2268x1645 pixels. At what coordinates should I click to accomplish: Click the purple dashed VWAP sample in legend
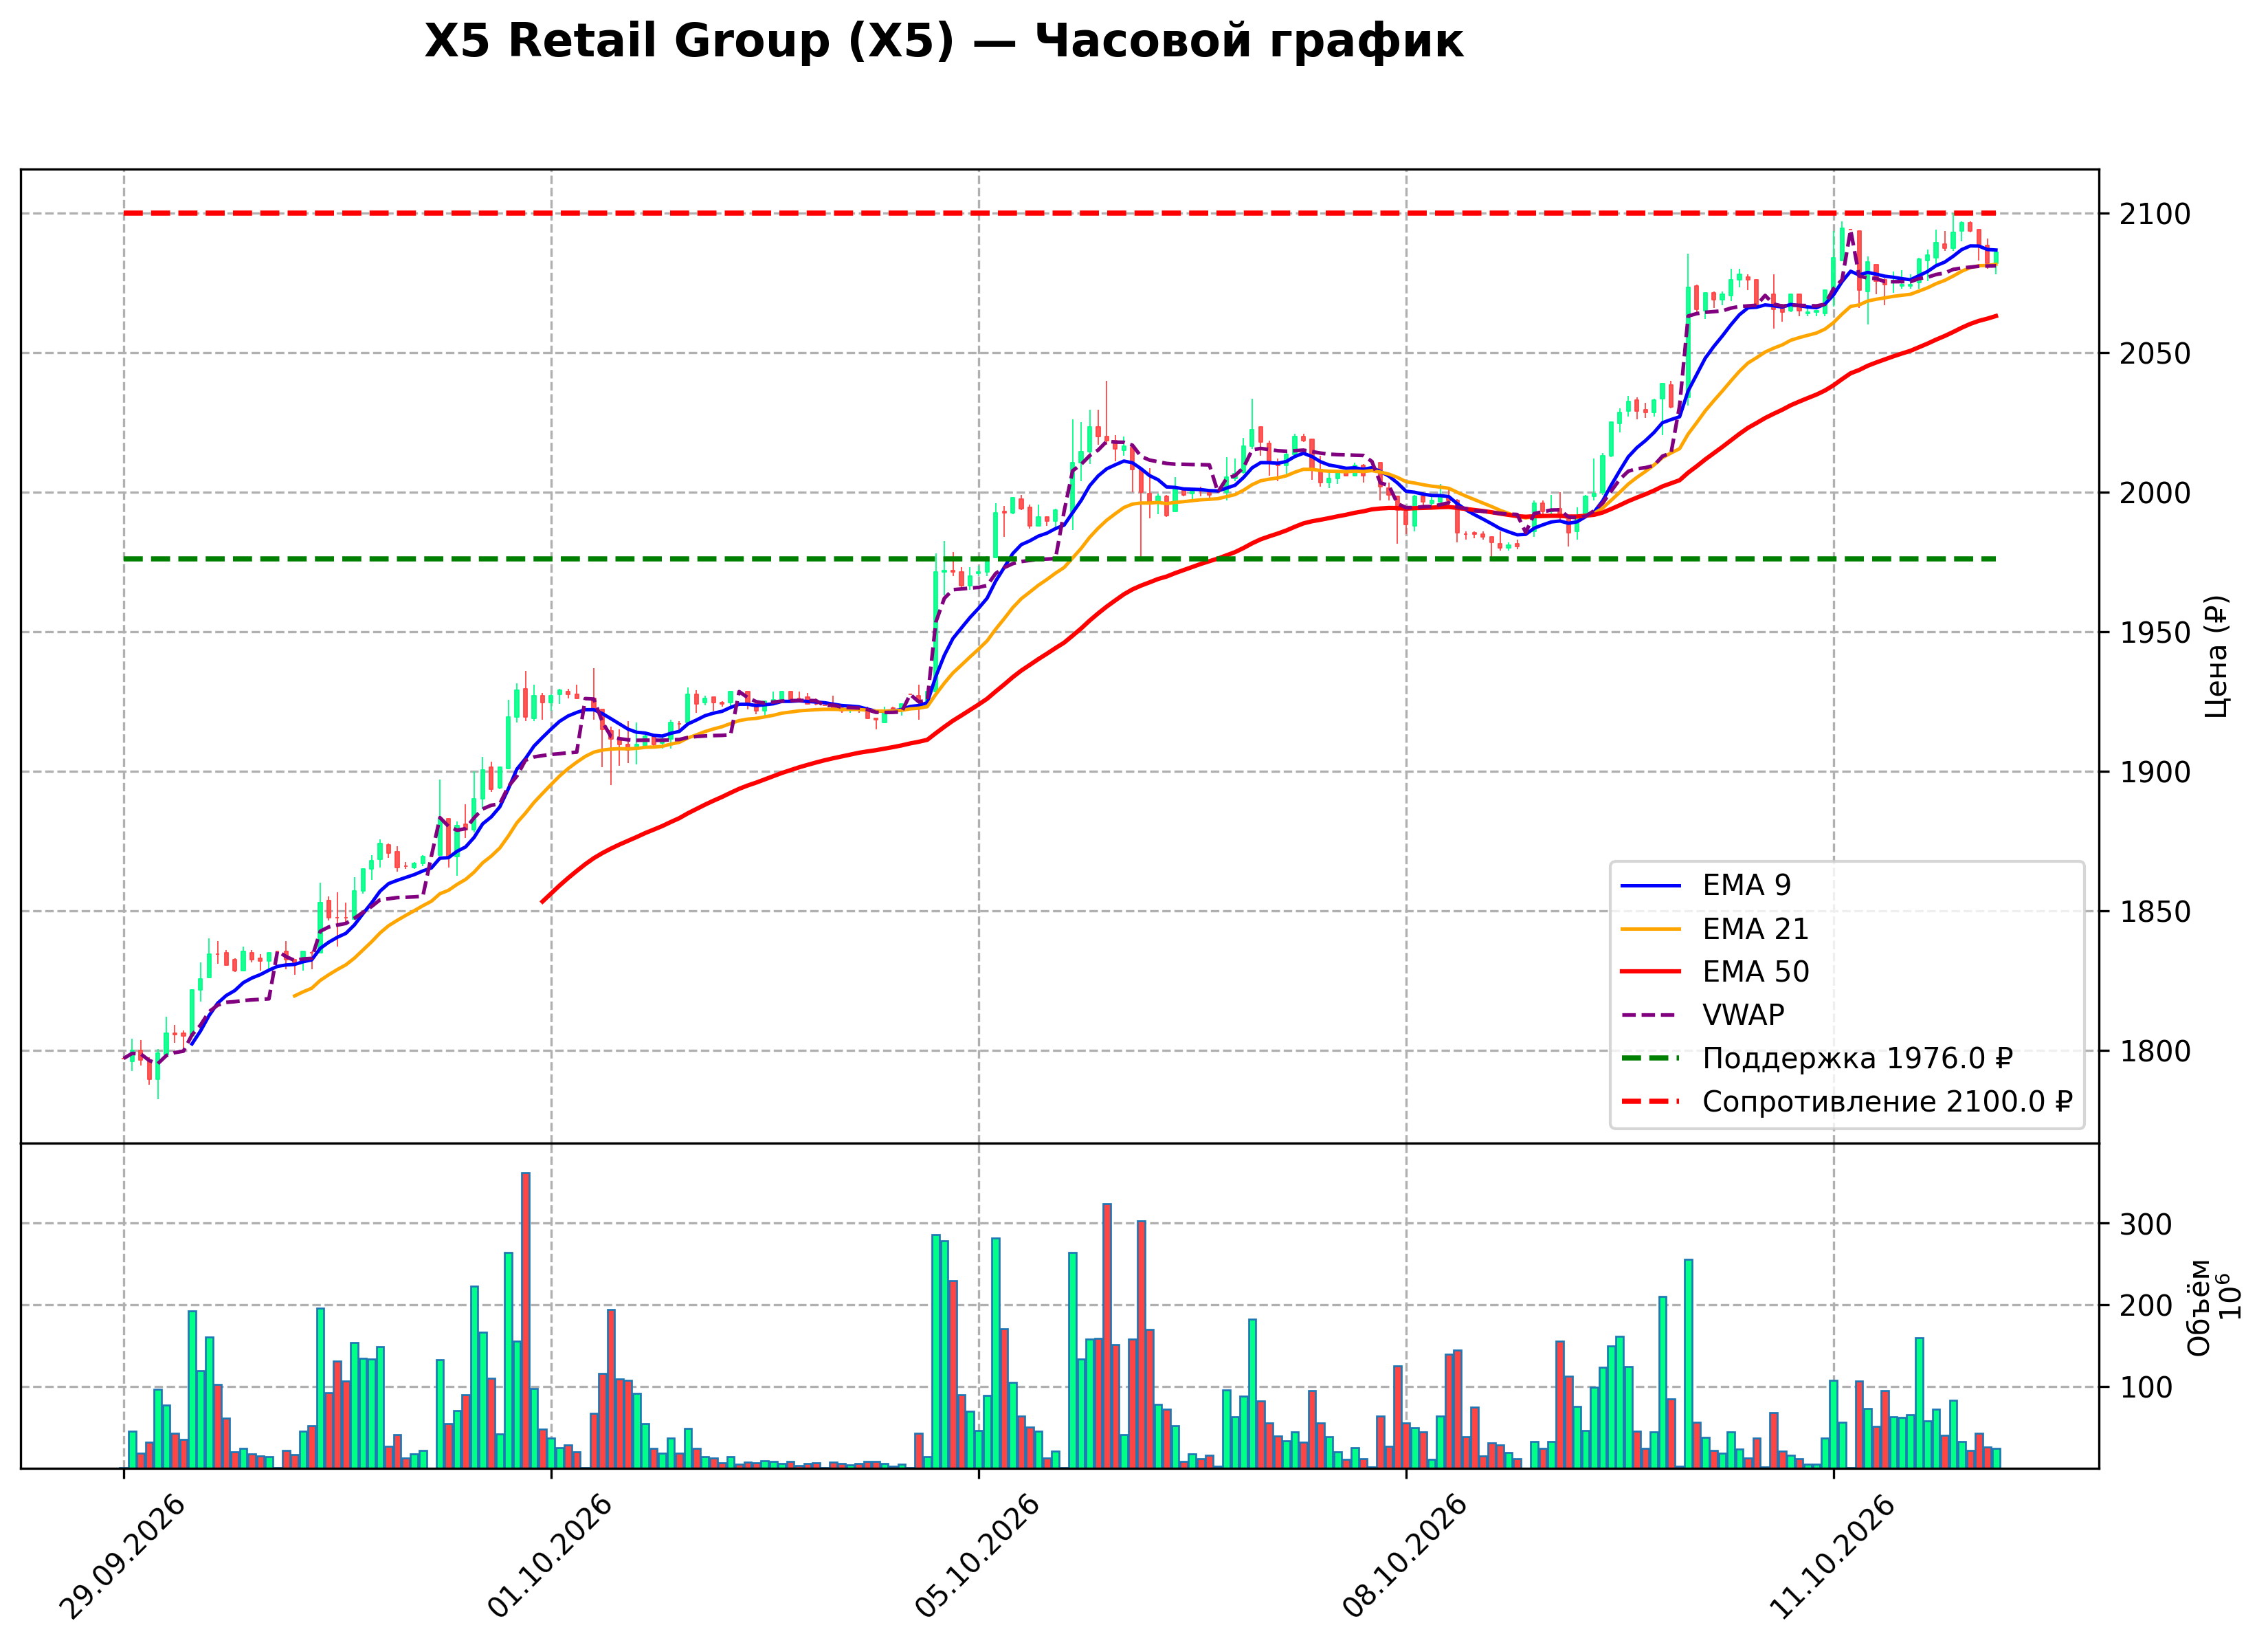tap(1651, 1015)
